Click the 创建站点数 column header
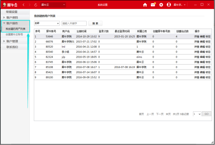215x145 pixels. (x=183, y=31)
